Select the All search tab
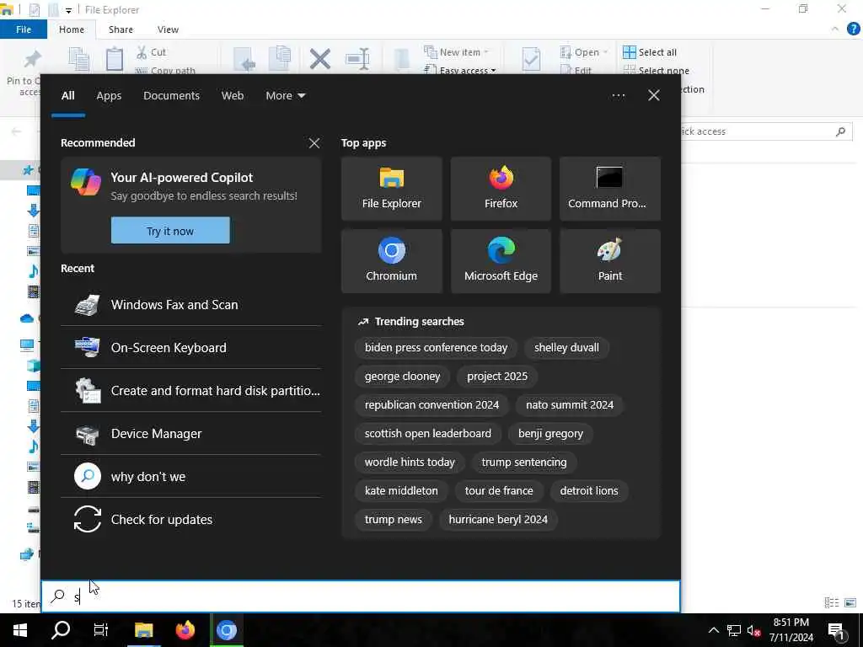The width and height of the screenshot is (863, 647). [67, 96]
